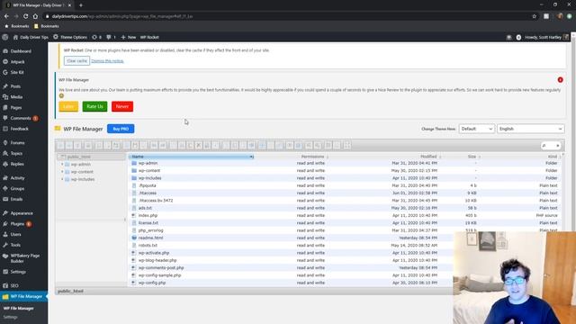Expand the wp-content tree folder

point(62,172)
